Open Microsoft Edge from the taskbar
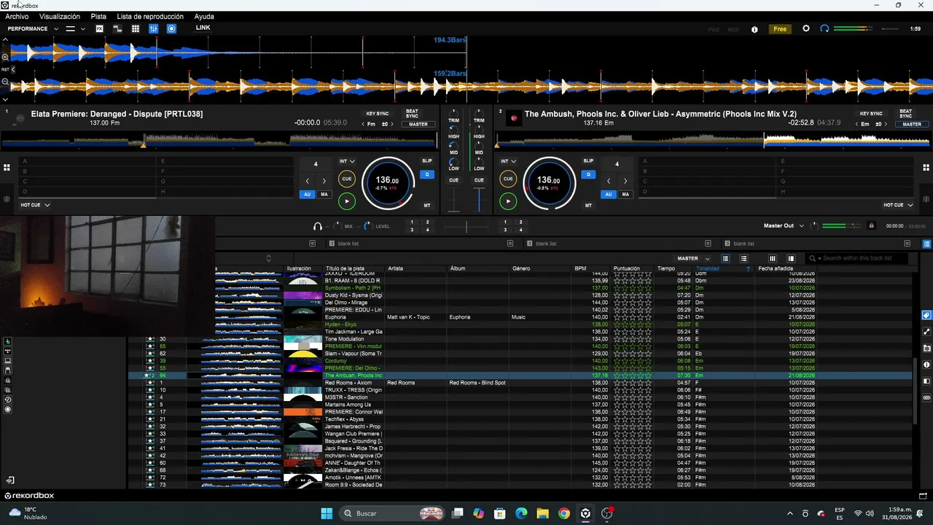Screen dimensions: 933x525 (x=521, y=513)
